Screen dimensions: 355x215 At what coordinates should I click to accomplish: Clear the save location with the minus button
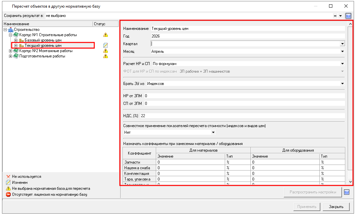coord(335,16)
